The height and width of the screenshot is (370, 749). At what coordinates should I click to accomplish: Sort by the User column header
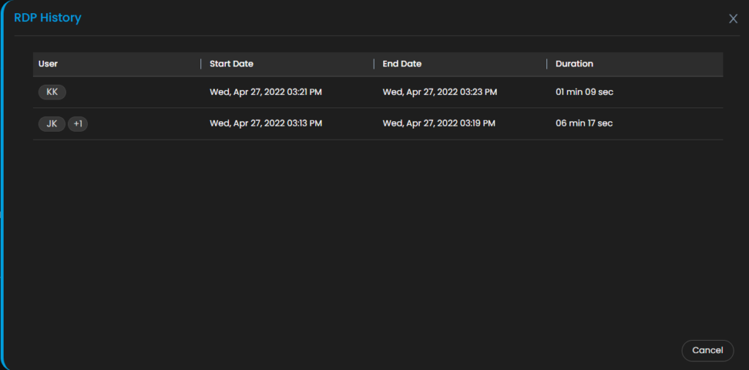point(48,64)
